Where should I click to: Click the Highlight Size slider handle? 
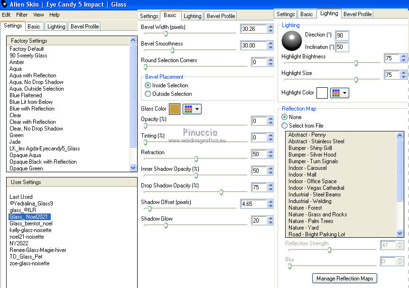[356, 80]
